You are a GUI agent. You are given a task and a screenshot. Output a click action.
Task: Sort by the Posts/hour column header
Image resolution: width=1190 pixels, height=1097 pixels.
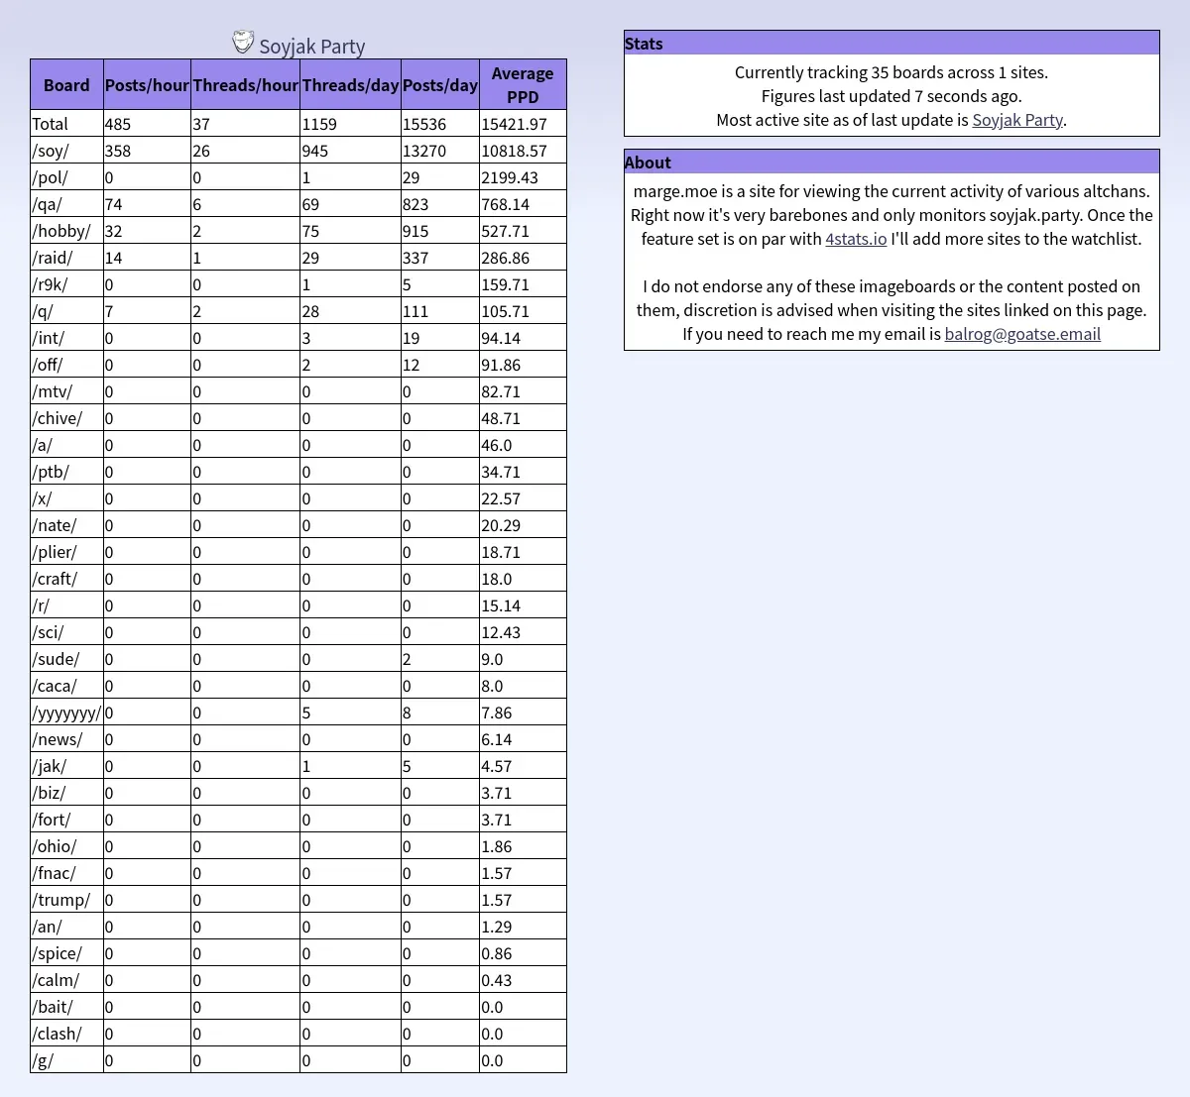tap(147, 85)
